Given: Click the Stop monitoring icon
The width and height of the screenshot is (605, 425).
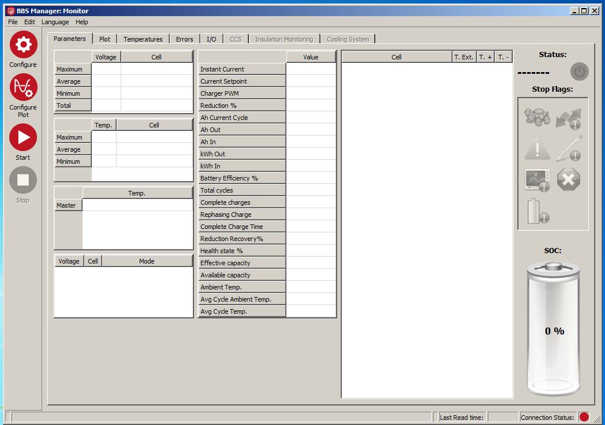Looking at the screenshot, I should pyautogui.click(x=23, y=184).
